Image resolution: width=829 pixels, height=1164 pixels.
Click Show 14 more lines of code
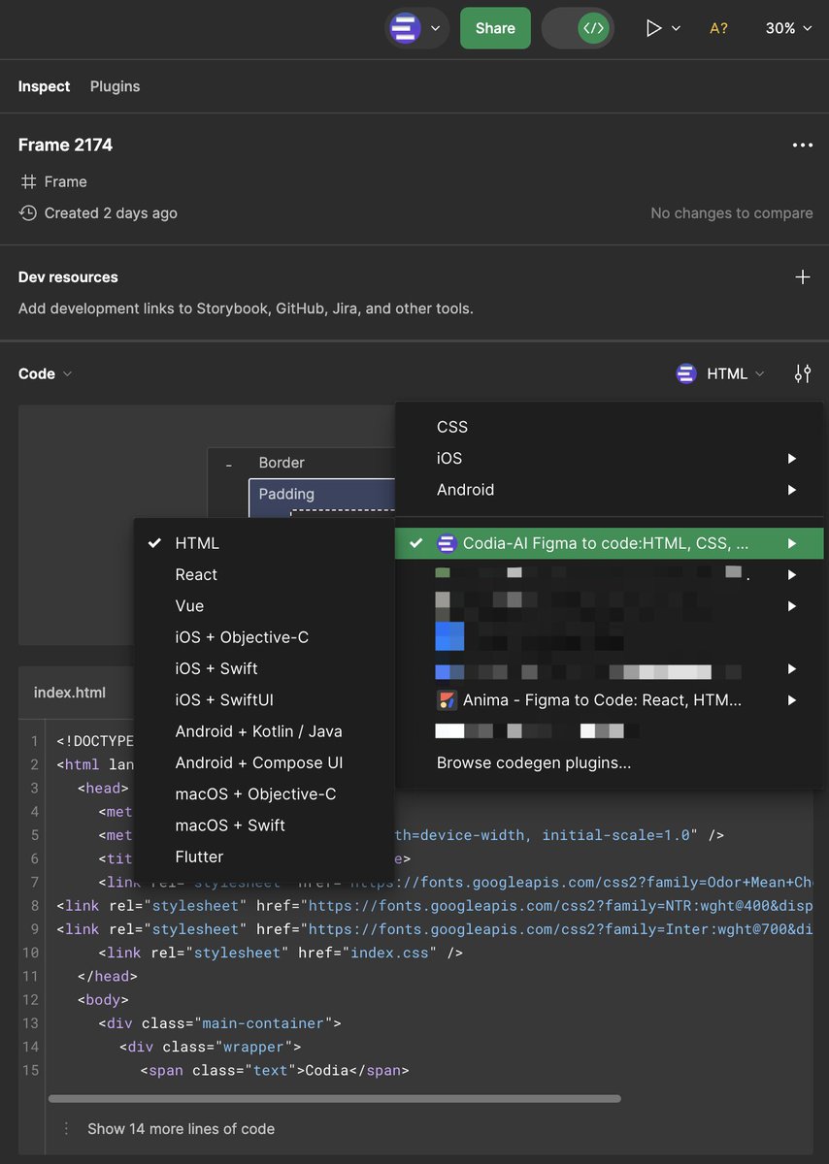pyautogui.click(x=181, y=1129)
